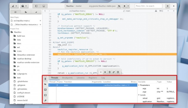
Task: Switch to the Threads tab
Action: tap(54, 78)
